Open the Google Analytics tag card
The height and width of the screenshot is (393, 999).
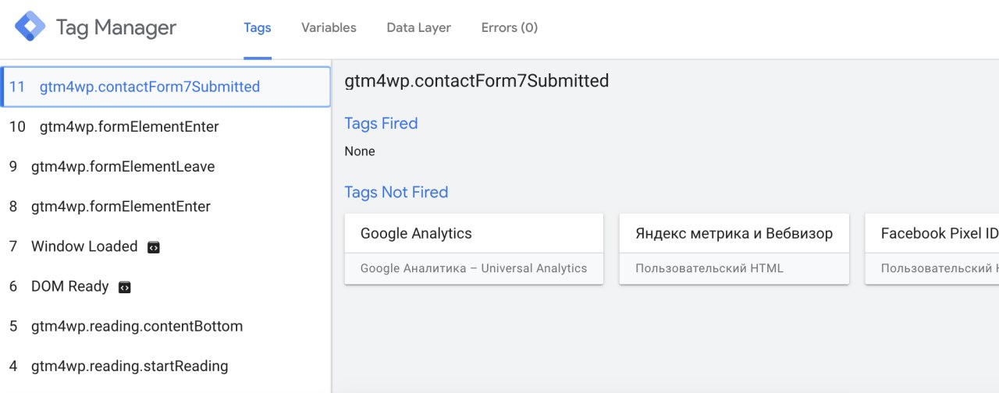[474, 249]
